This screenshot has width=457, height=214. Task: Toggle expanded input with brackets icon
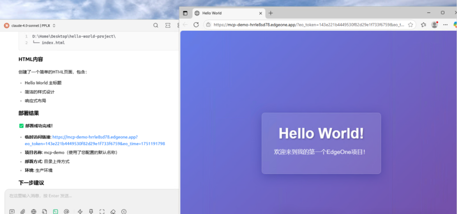[102, 211]
